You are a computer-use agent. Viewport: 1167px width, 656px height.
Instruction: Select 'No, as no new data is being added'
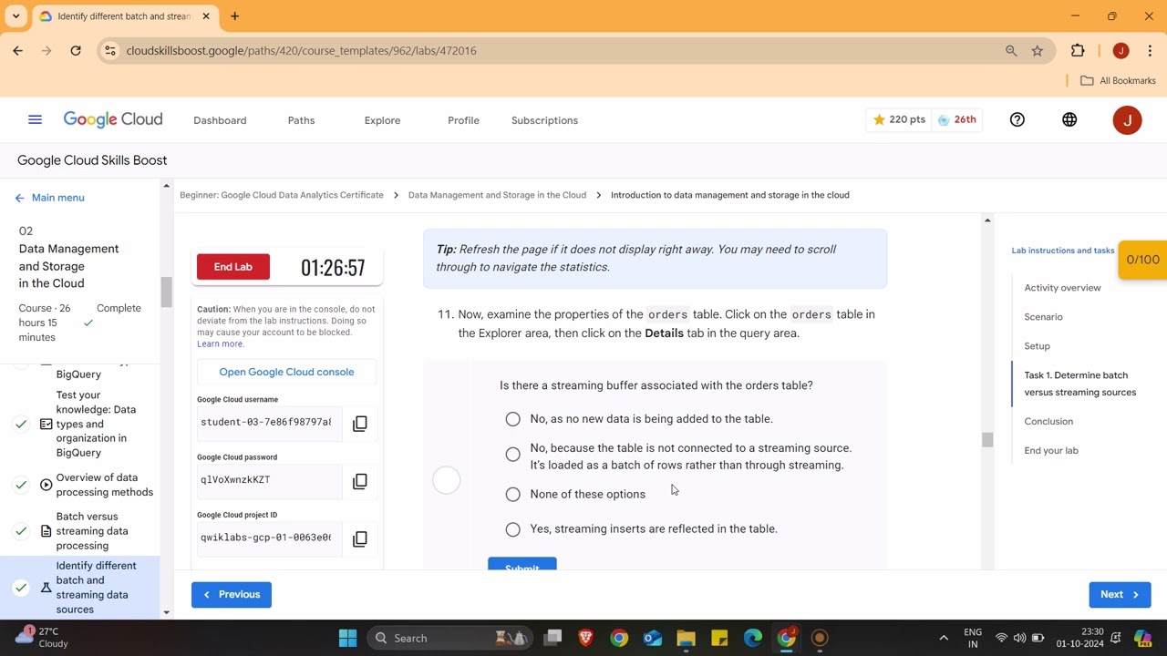[512, 419]
